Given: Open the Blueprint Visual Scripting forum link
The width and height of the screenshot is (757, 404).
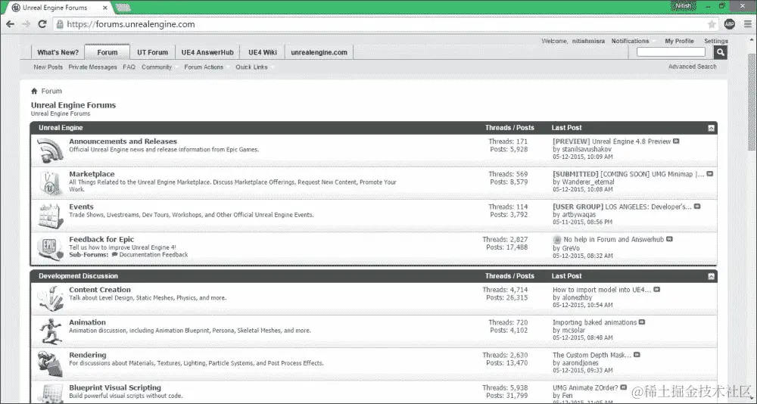Looking at the screenshot, I should pos(115,387).
